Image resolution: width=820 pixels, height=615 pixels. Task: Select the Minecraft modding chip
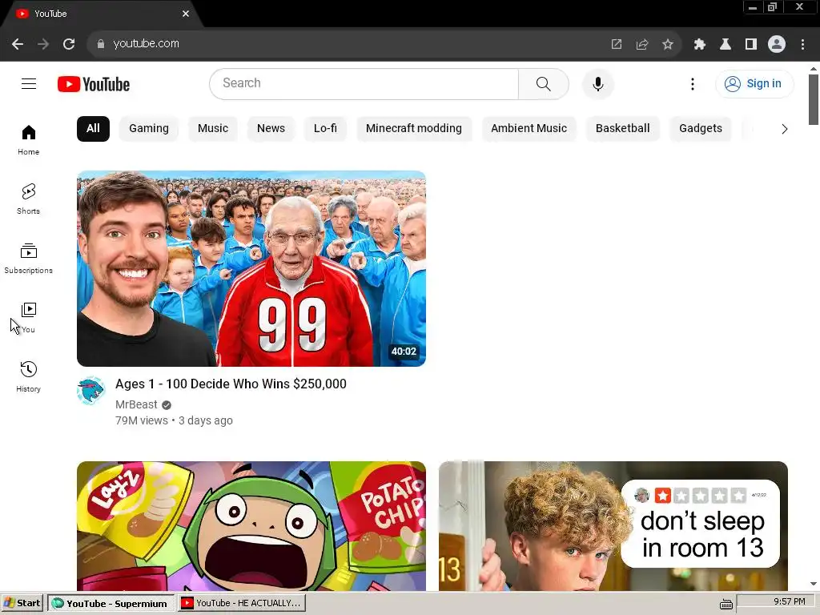click(414, 129)
